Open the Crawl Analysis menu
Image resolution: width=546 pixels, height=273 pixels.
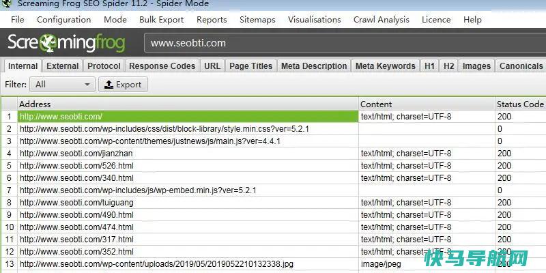382,20
